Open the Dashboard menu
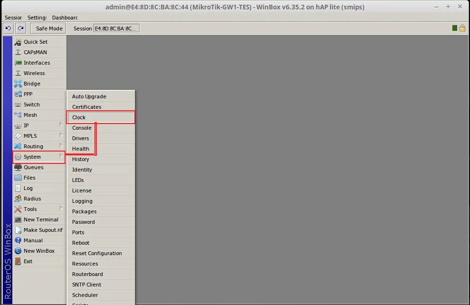The image size is (470, 305). pyautogui.click(x=65, y=18)
